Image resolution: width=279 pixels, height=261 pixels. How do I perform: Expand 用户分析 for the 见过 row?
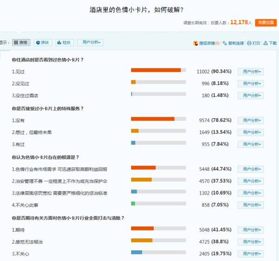[250, 72]
